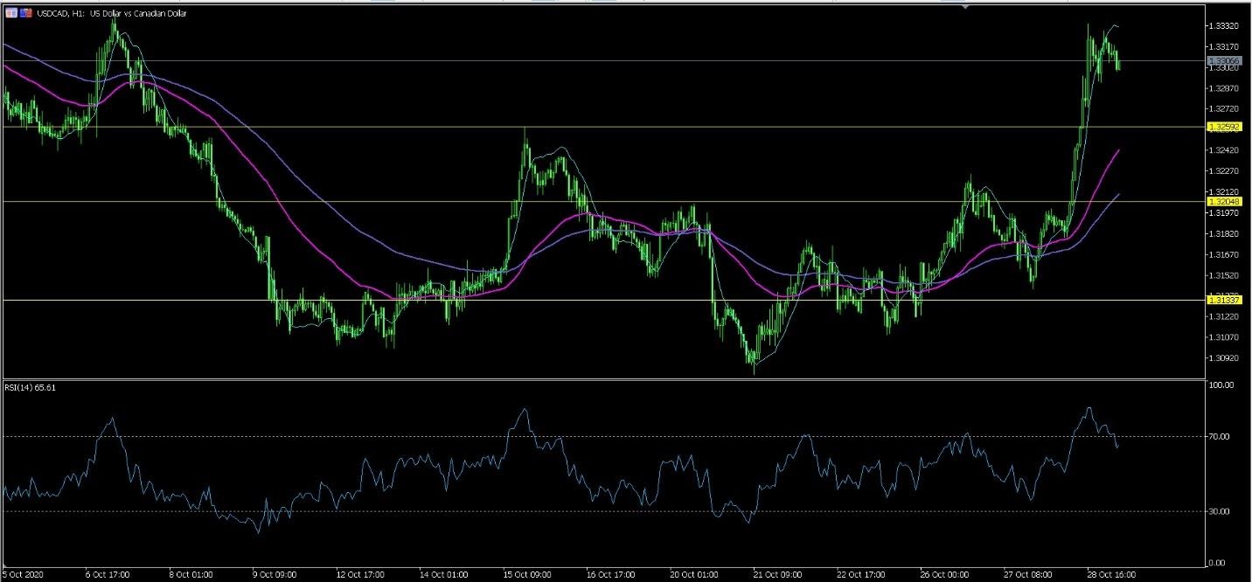1252x582 pixels.
Task: Click the RSI 100.00 scale value
Action: coord(1221,385)
